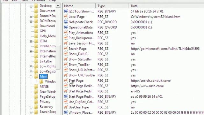Click the string icon beside Local Page
The width and height of the screenshot is (204, 115).
click(66, 17)
